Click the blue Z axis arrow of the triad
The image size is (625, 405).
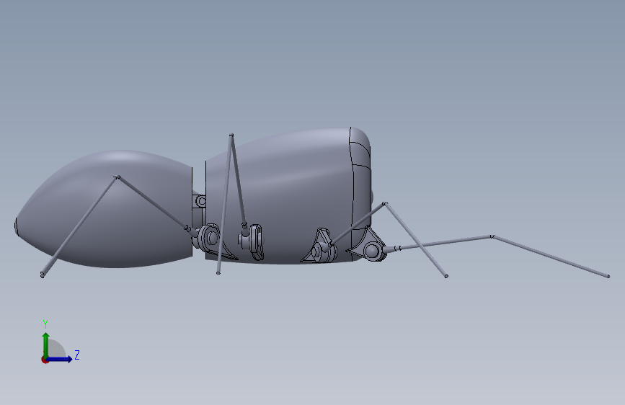60,360
